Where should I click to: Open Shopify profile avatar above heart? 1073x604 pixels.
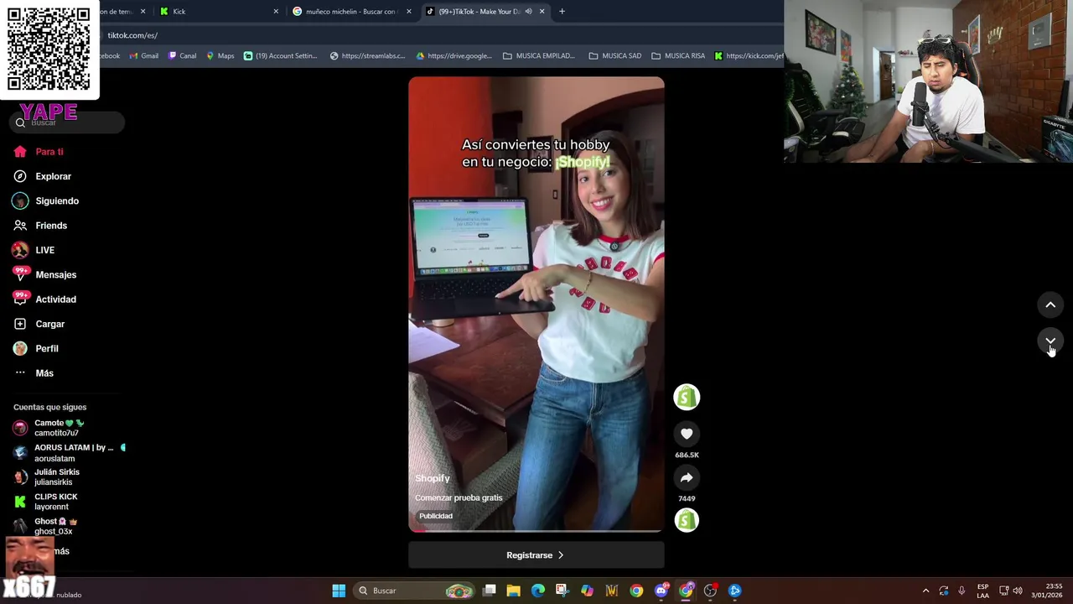(x=687, y=397)
